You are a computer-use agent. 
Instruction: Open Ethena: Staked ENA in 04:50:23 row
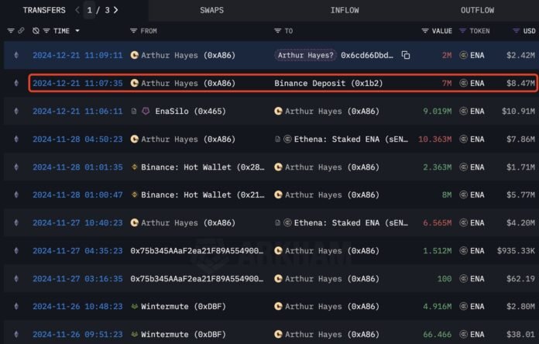[x=351, y=139]
